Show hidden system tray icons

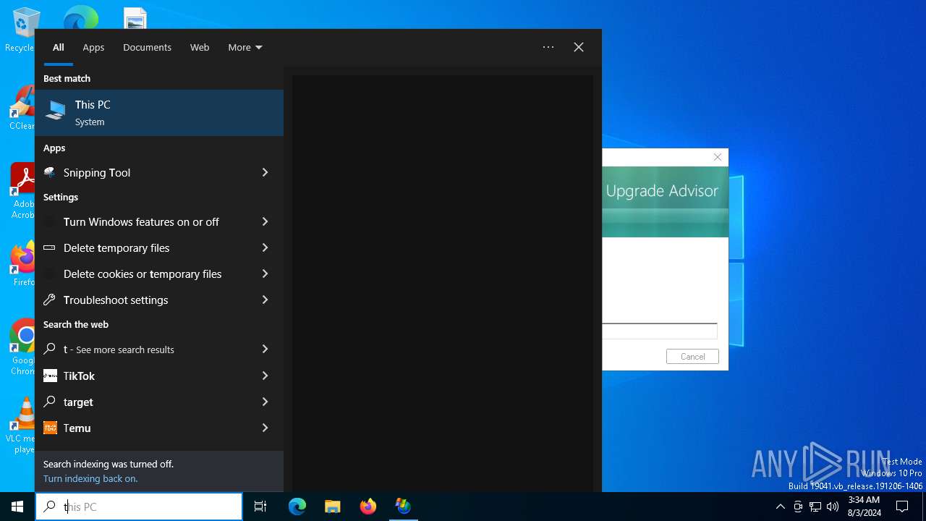click(x=780, y=507)
